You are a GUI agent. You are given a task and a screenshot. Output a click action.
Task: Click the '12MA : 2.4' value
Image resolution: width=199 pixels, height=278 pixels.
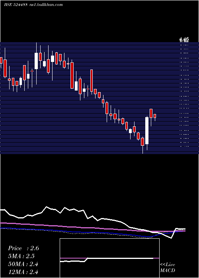click(x=23, y=272)
